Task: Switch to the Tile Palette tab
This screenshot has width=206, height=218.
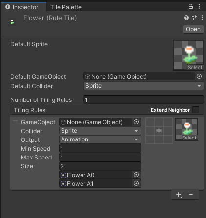Action: [x=66, y=7]
